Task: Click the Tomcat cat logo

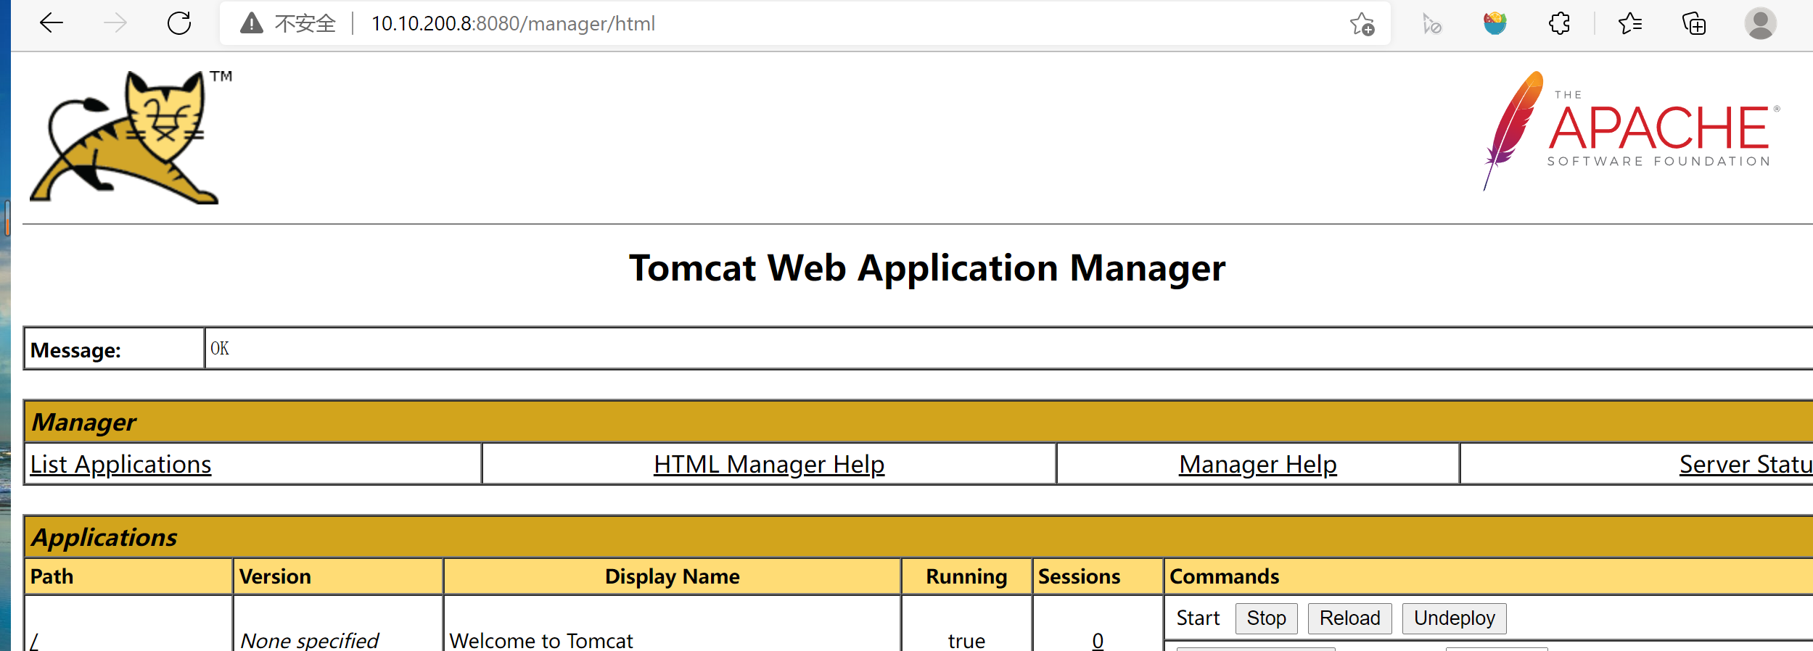Action: [x=131, y=137]
